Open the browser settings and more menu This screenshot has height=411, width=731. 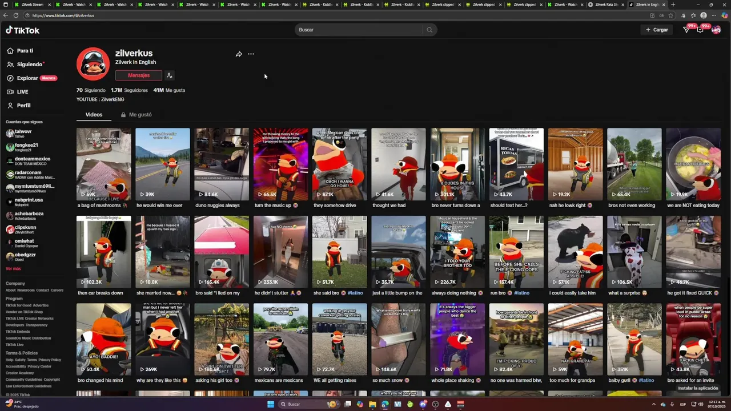click(x=714, y=15)
